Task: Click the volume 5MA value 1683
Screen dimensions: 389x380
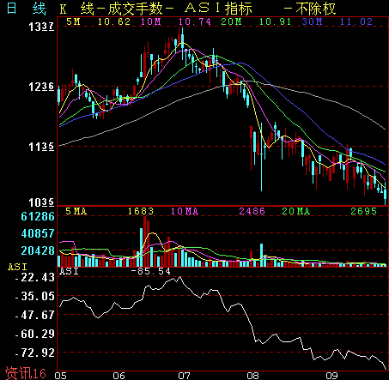Action: tap(141, 211)
